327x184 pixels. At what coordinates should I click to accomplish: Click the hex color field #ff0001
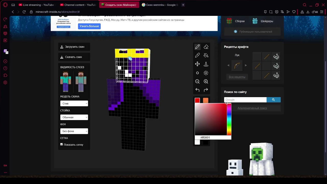pos(213,137)
